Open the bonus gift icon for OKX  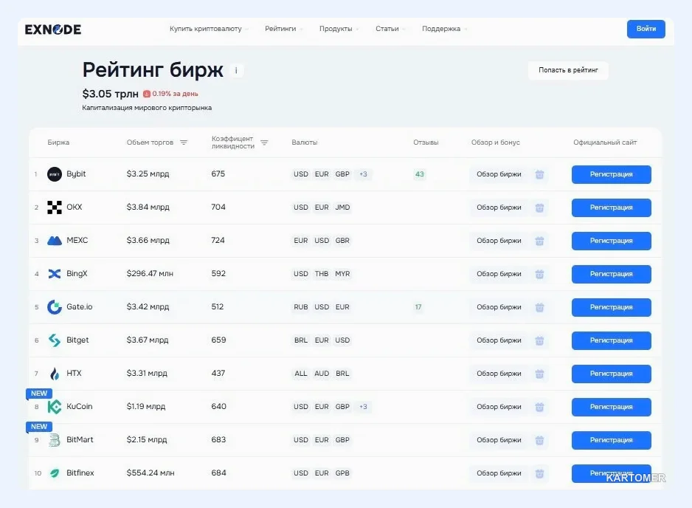(x=539, y=207)
